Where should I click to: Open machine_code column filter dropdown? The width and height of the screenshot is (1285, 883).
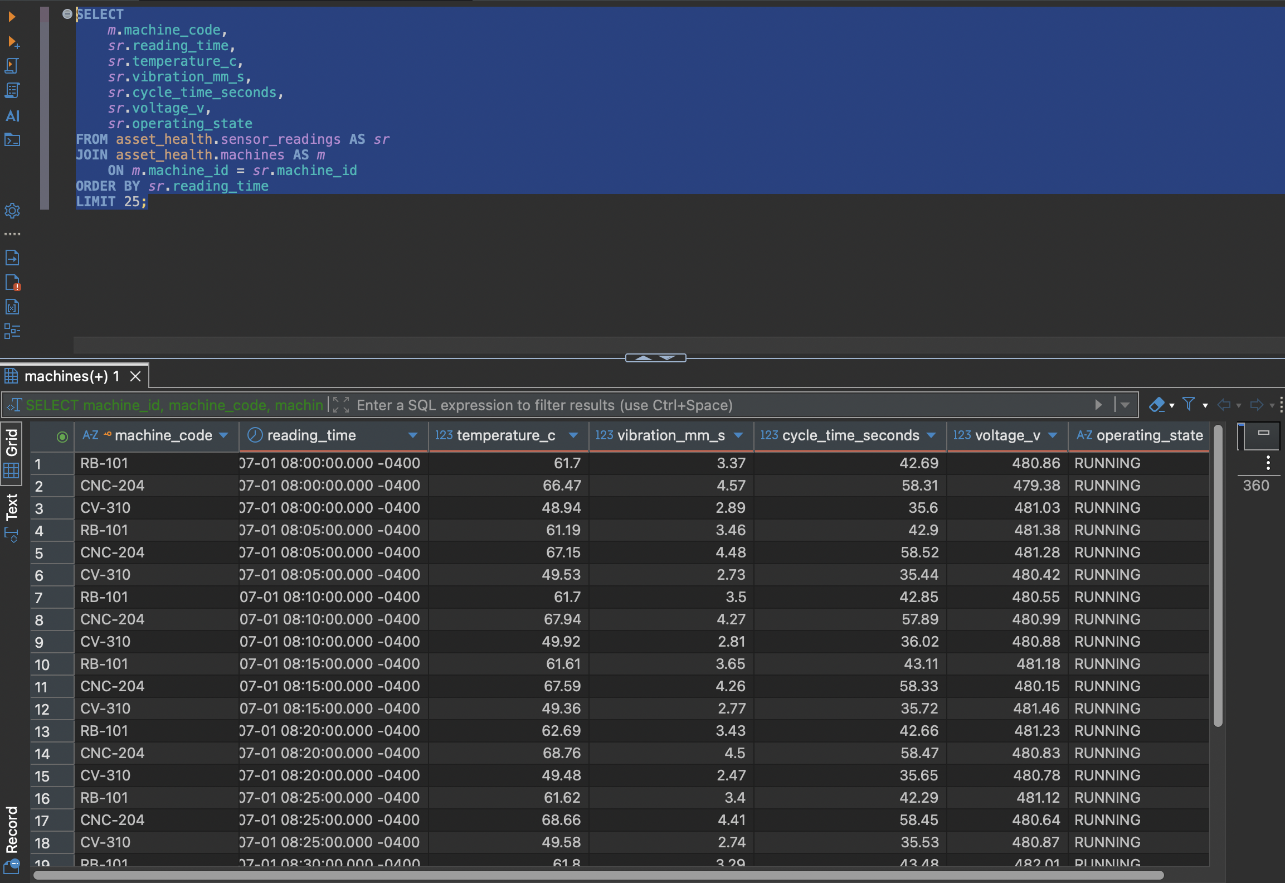(x=224, y=435)
